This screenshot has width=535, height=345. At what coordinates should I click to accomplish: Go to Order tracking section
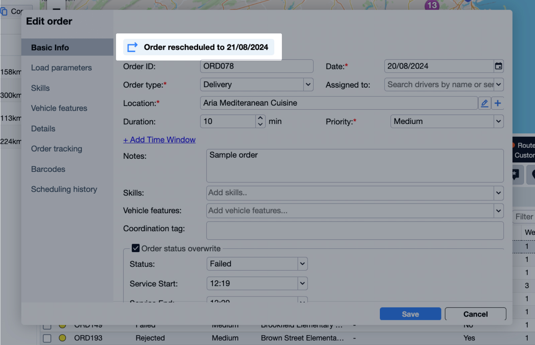pyautogui.click(x=57, y=149)
